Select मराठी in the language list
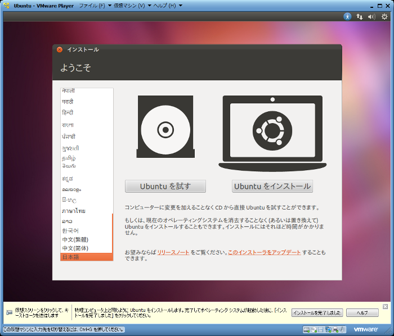This screenshot has height=336, width=394. point(87,102)
